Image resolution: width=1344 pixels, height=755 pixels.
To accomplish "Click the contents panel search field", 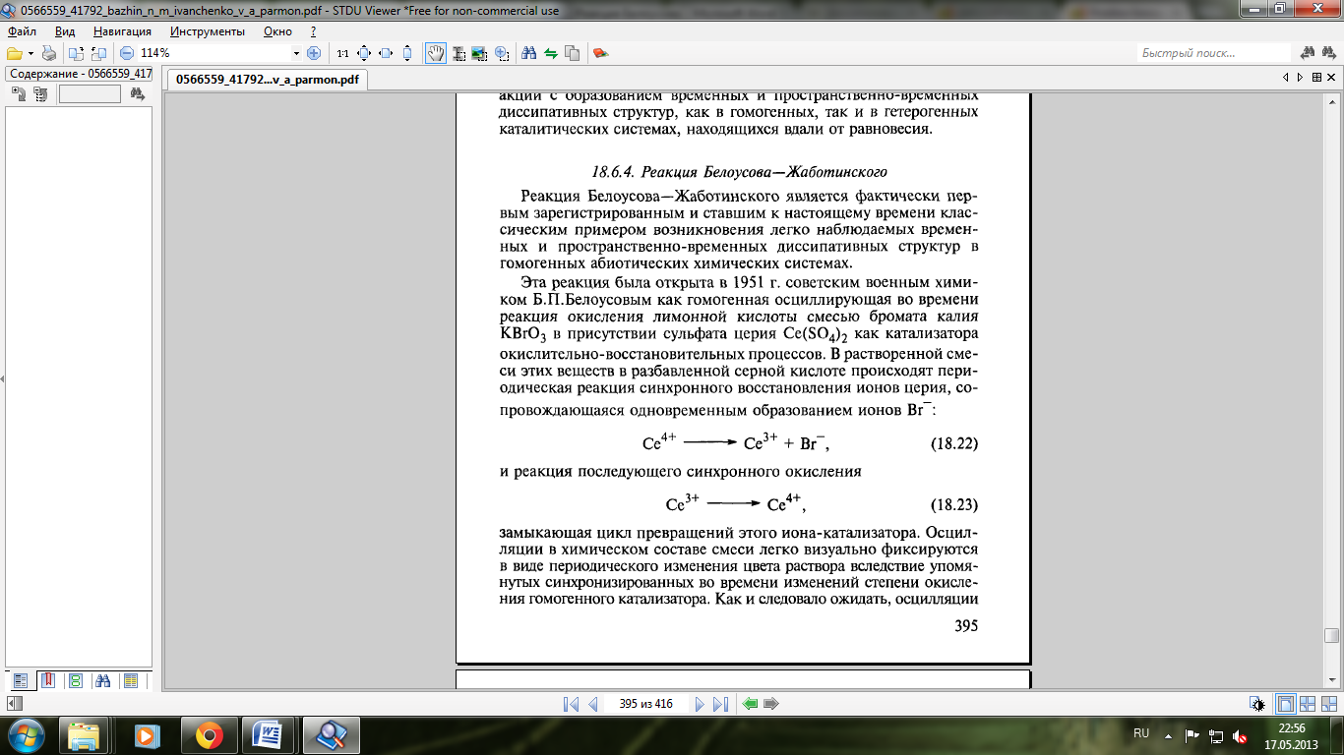I will 90,94.
